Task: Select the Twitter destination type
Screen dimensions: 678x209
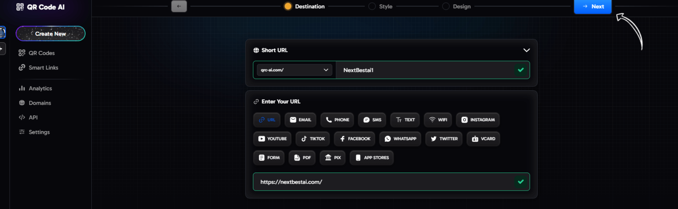Action: click(x=444, y=139)
